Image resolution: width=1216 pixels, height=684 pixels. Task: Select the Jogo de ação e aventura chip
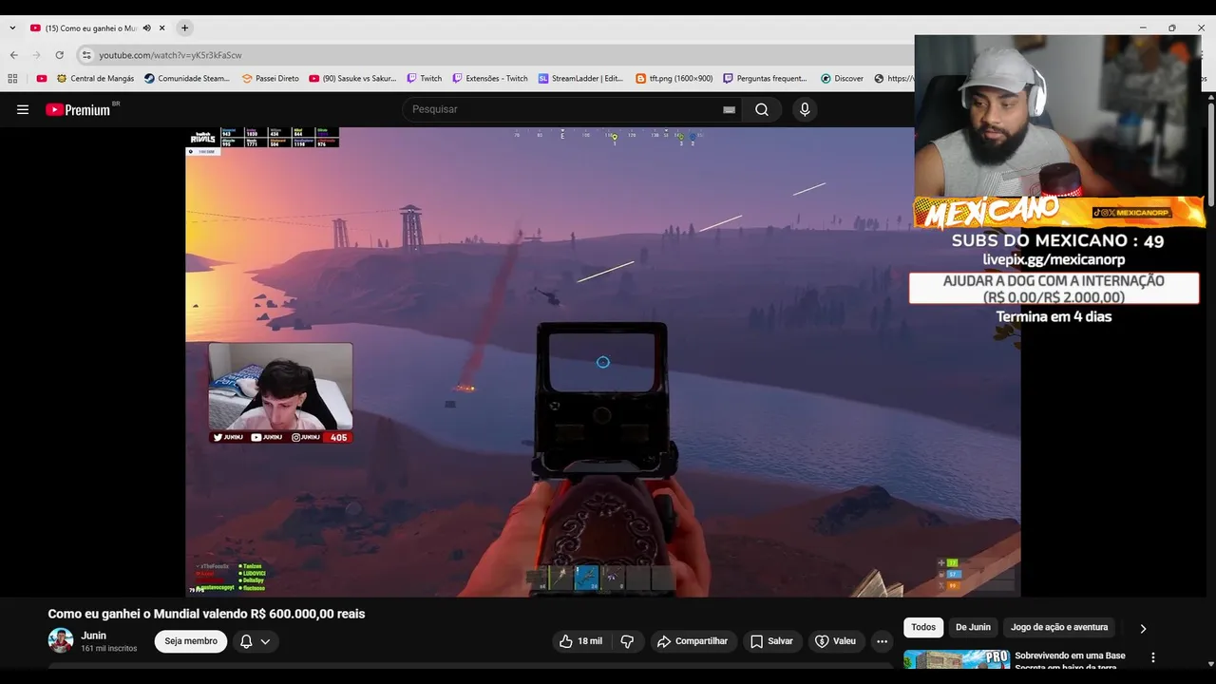(x=1059, y=627)
